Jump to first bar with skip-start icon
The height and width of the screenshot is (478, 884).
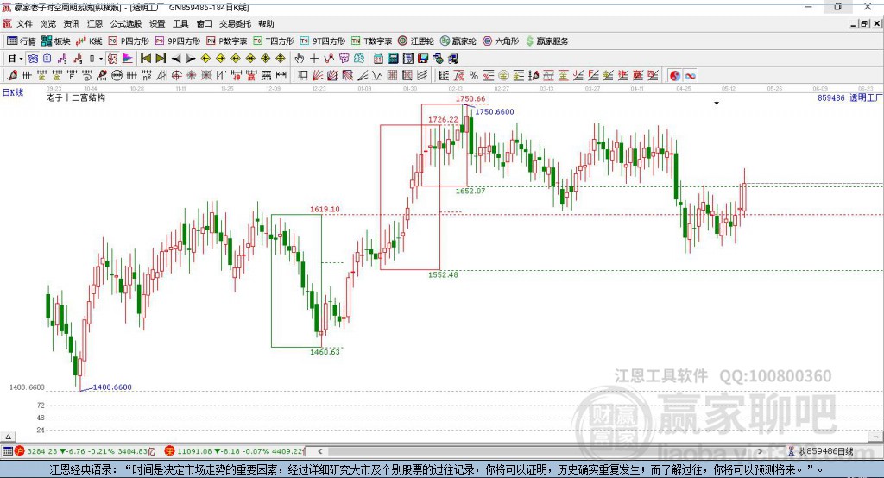[x=145, y=59]
